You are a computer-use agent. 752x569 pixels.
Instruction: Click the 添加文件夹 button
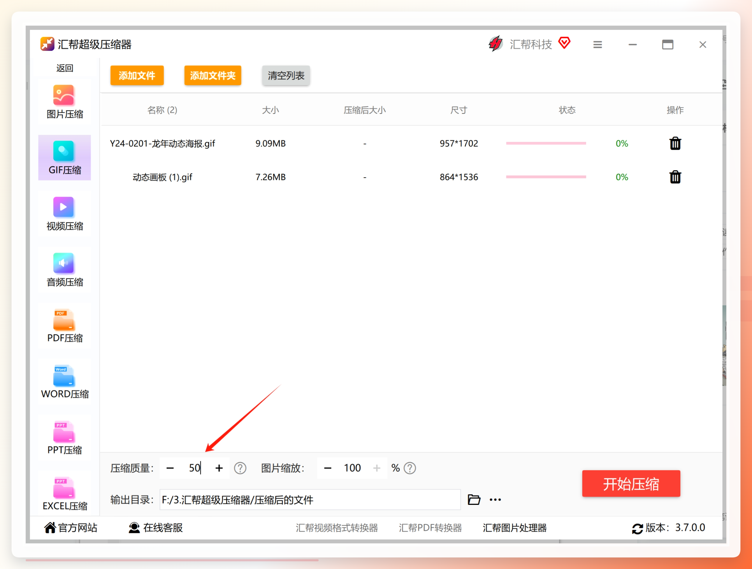pos(213,75)
